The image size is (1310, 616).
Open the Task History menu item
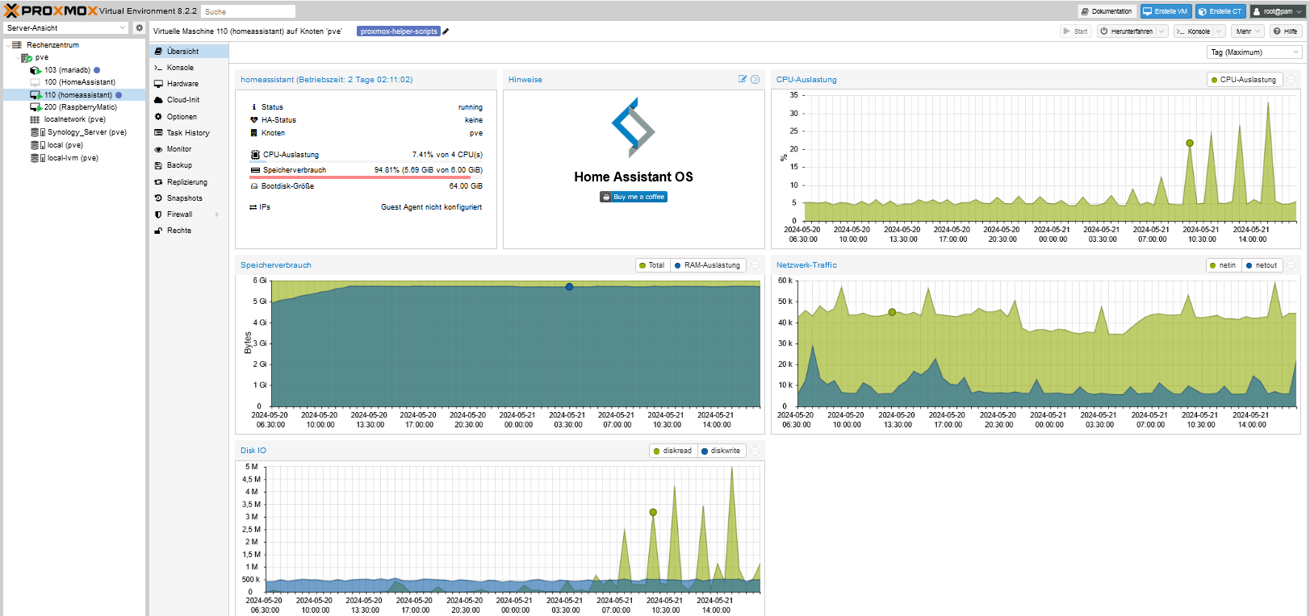189,133
